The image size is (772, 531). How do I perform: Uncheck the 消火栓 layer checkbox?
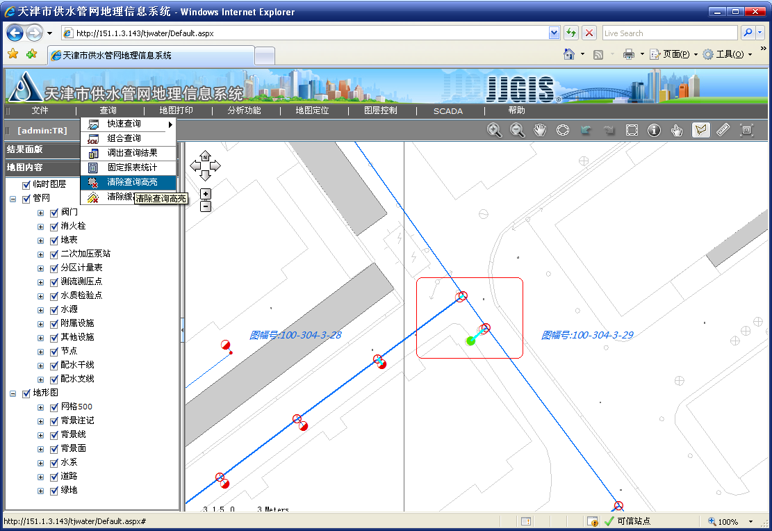click(54, 226)
